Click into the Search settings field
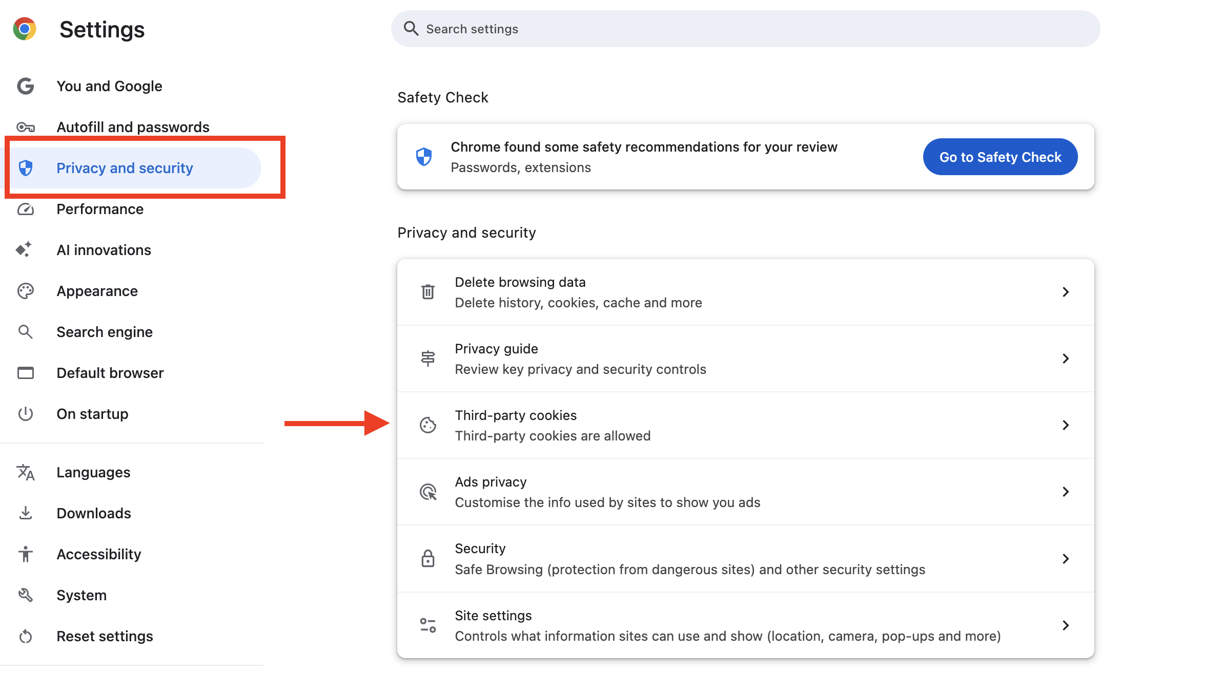The height and width of the screenshot is (673, 1222). 745,29
